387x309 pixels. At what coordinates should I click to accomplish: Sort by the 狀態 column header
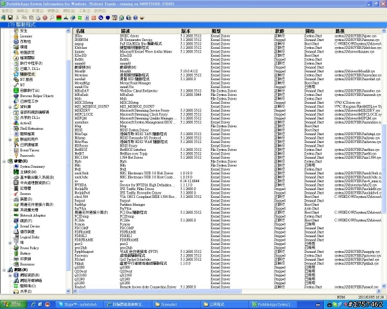point(288,31)
